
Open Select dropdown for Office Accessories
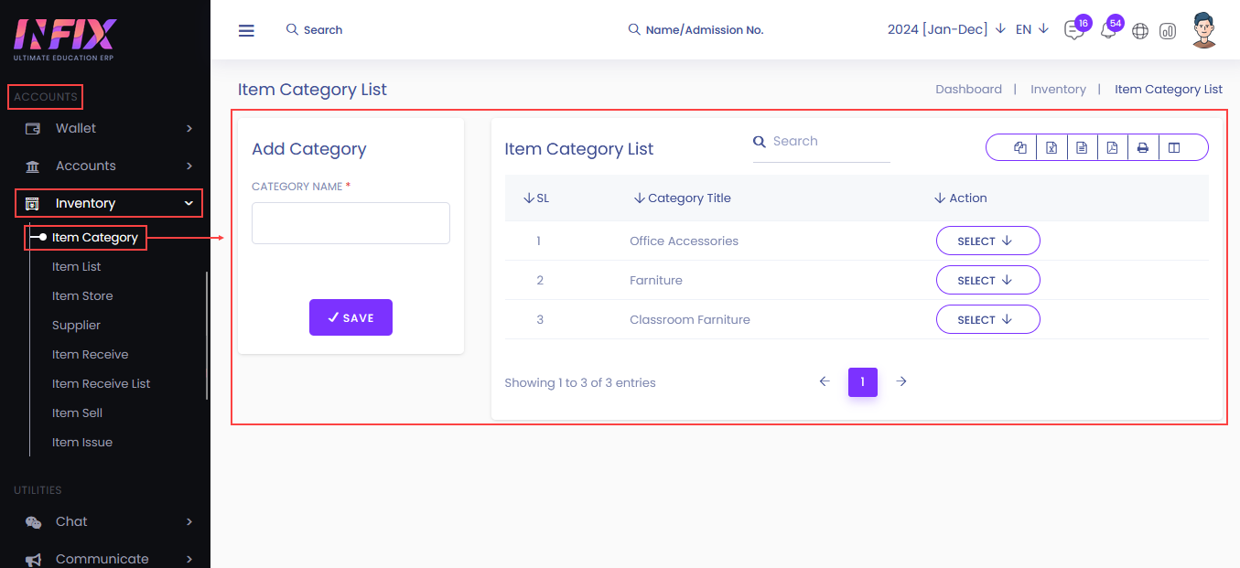(987, 241)
